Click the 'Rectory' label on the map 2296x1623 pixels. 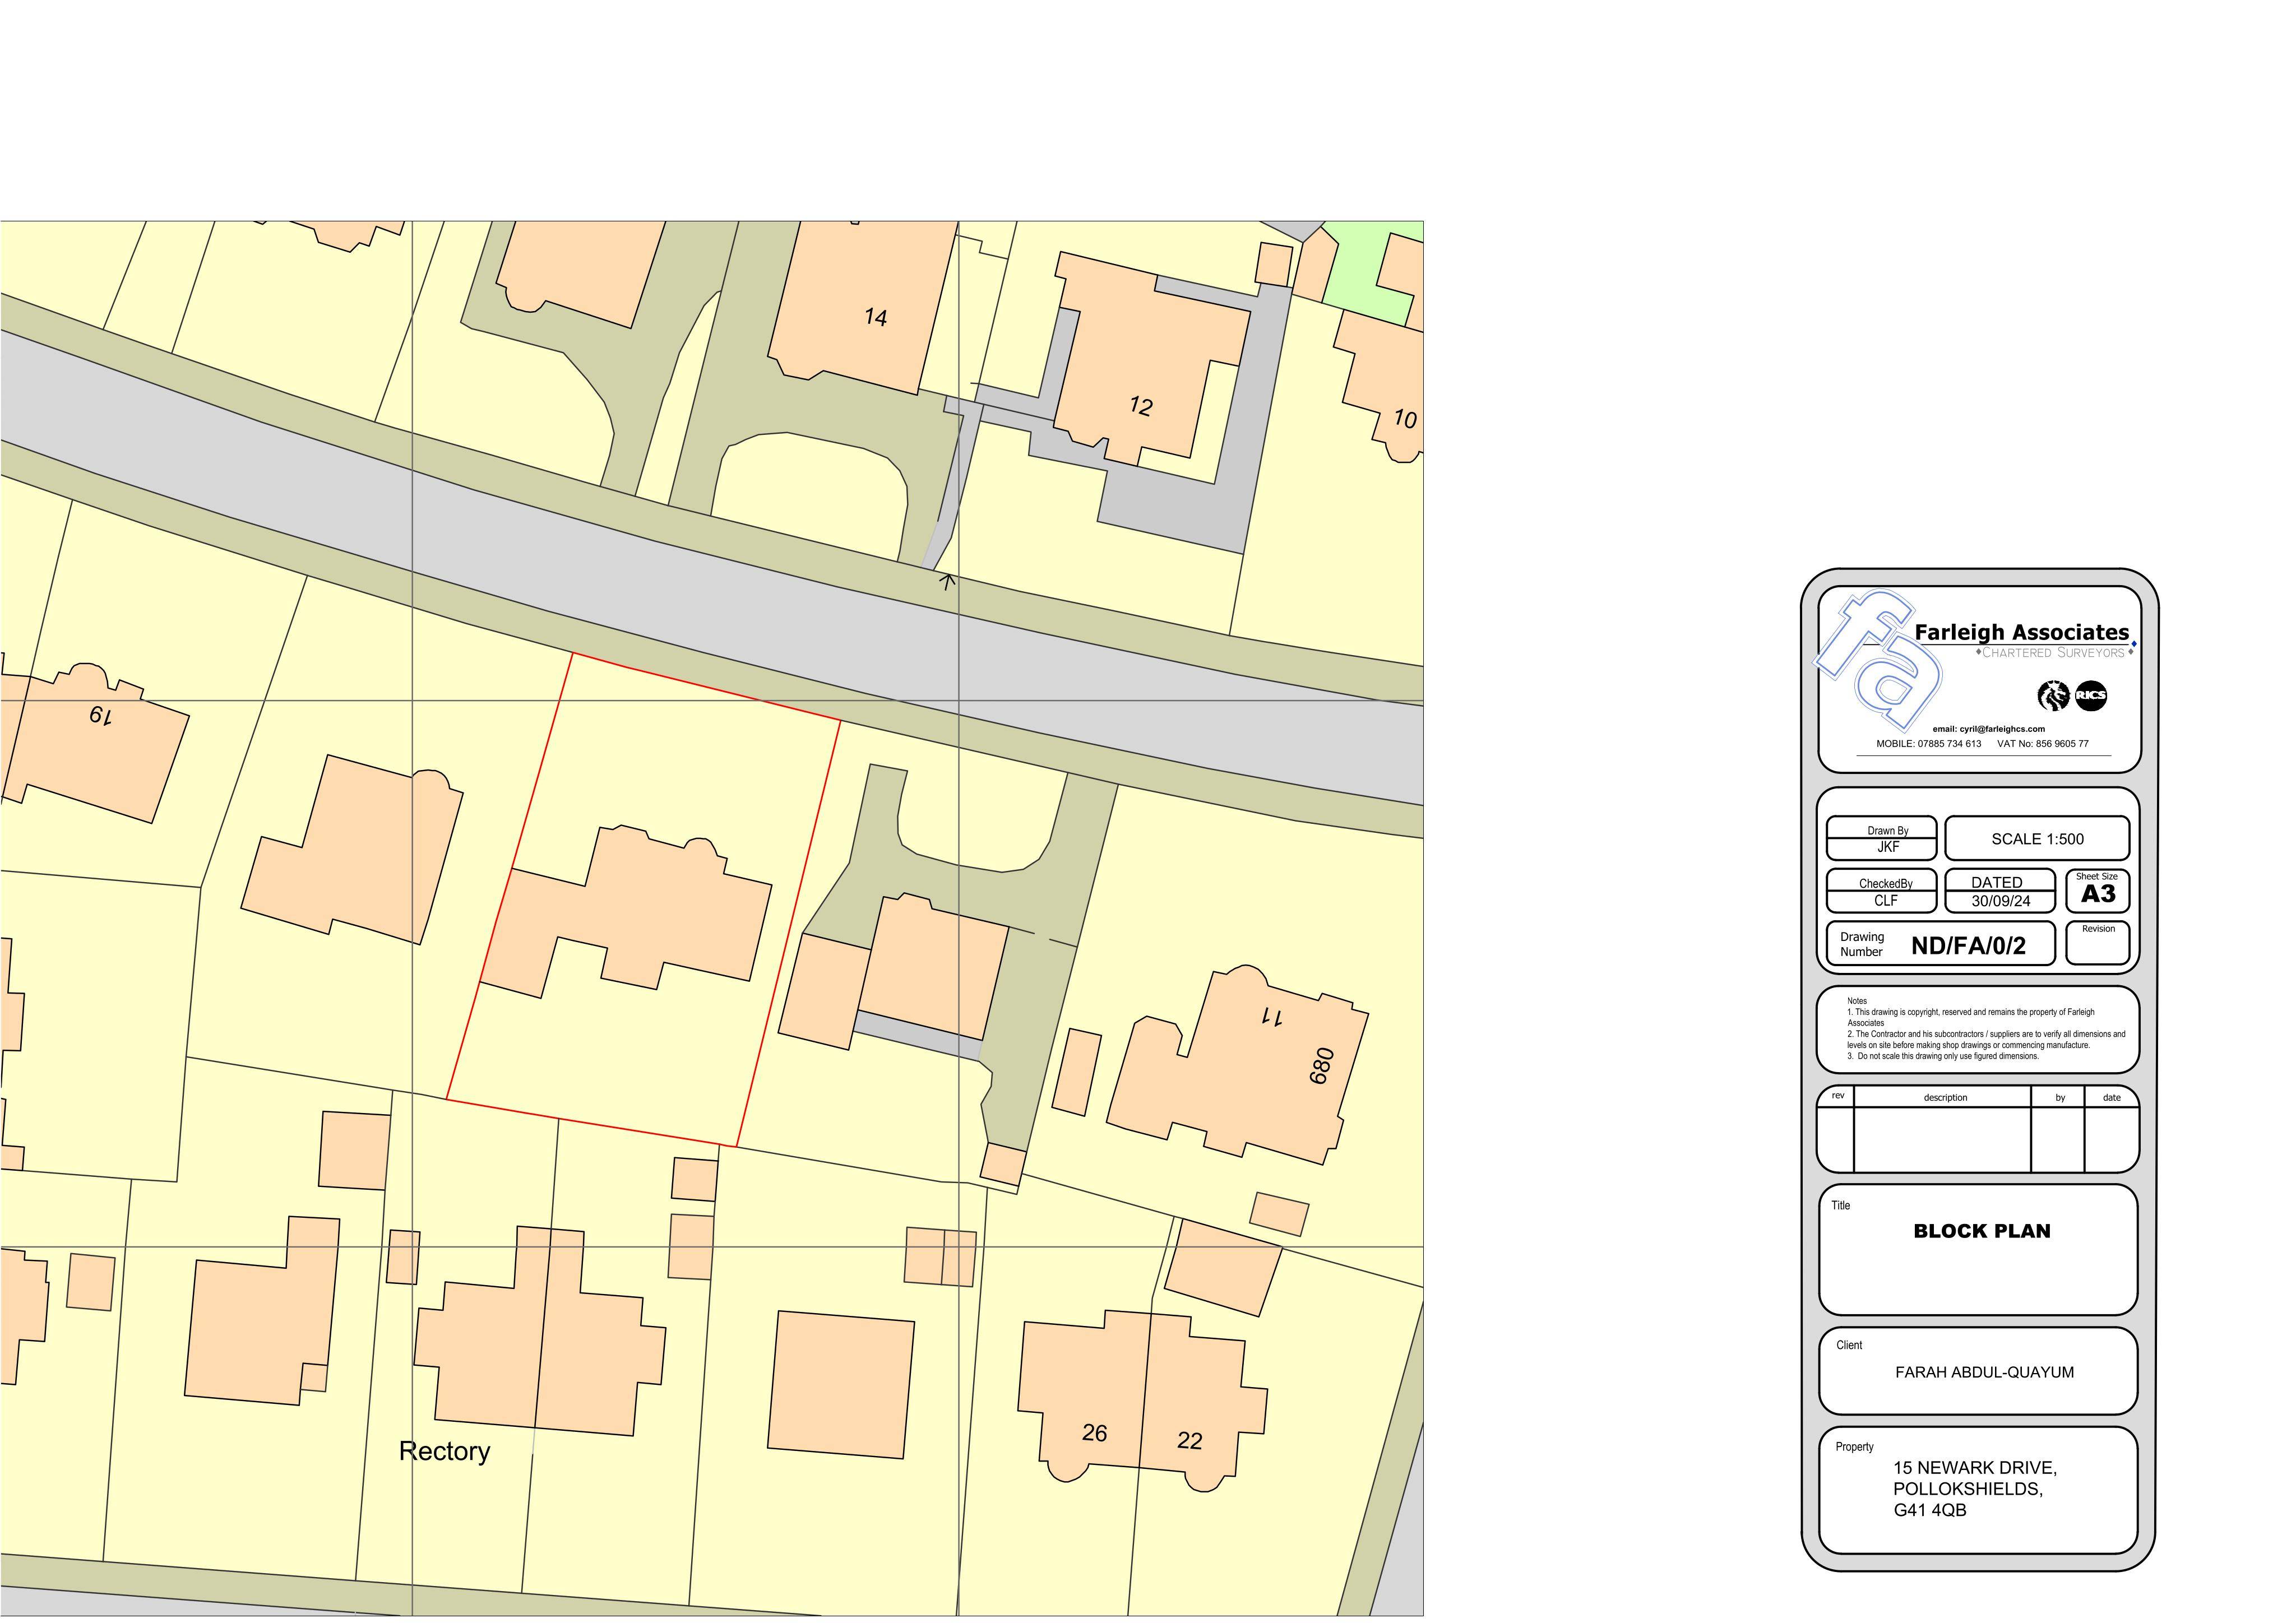444,1451
